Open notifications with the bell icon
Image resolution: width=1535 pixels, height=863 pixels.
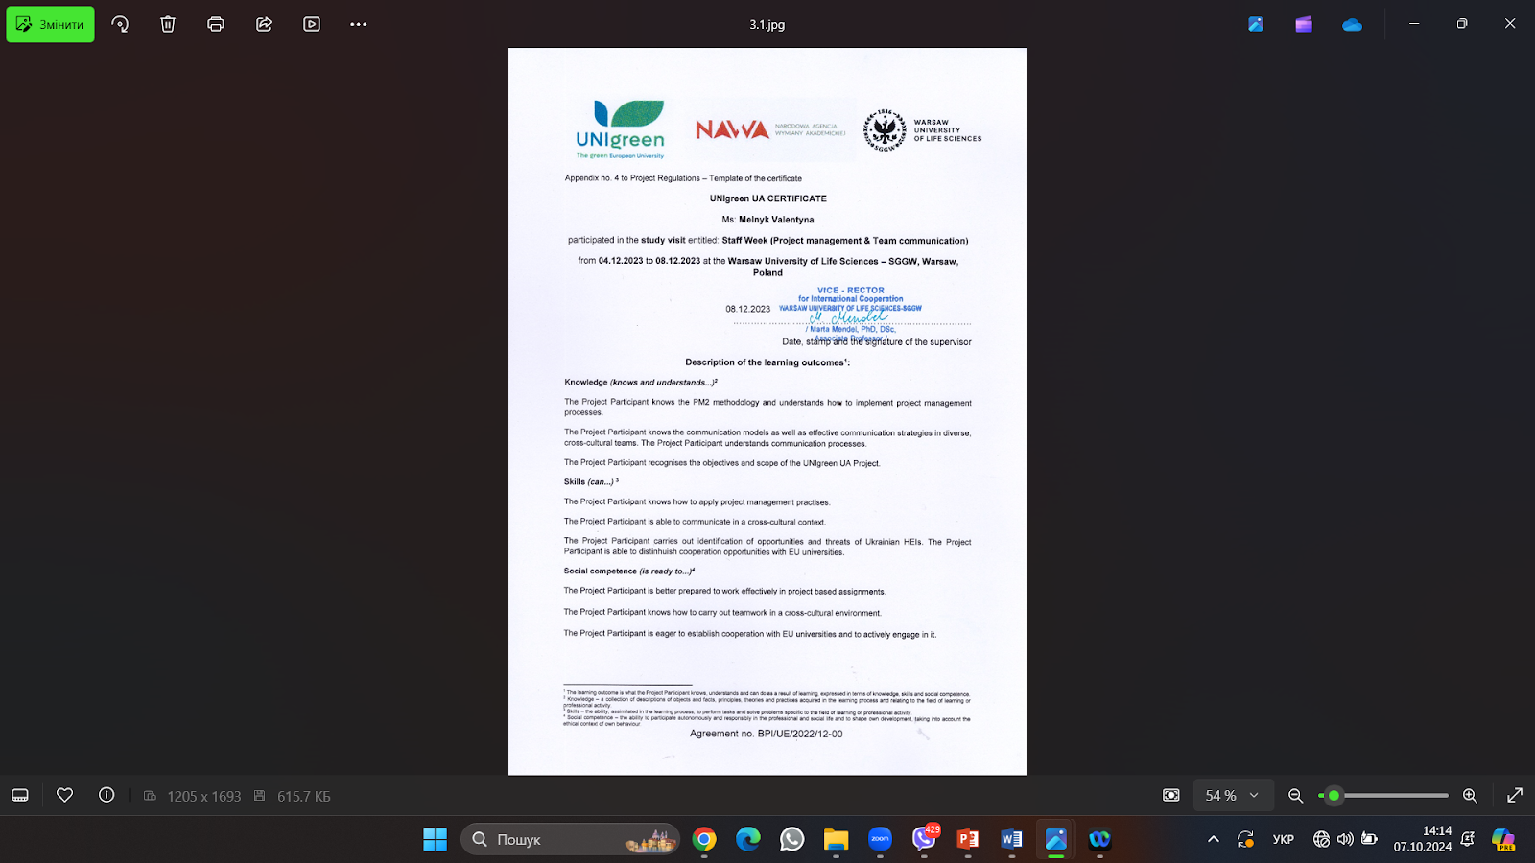click(x=1468, y=839)
